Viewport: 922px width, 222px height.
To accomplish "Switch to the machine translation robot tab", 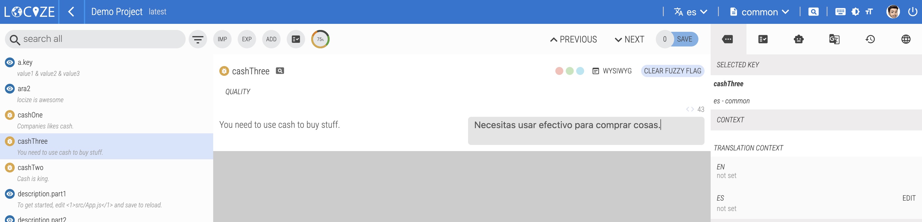I will pyautogui.click(x=799, y=39).
